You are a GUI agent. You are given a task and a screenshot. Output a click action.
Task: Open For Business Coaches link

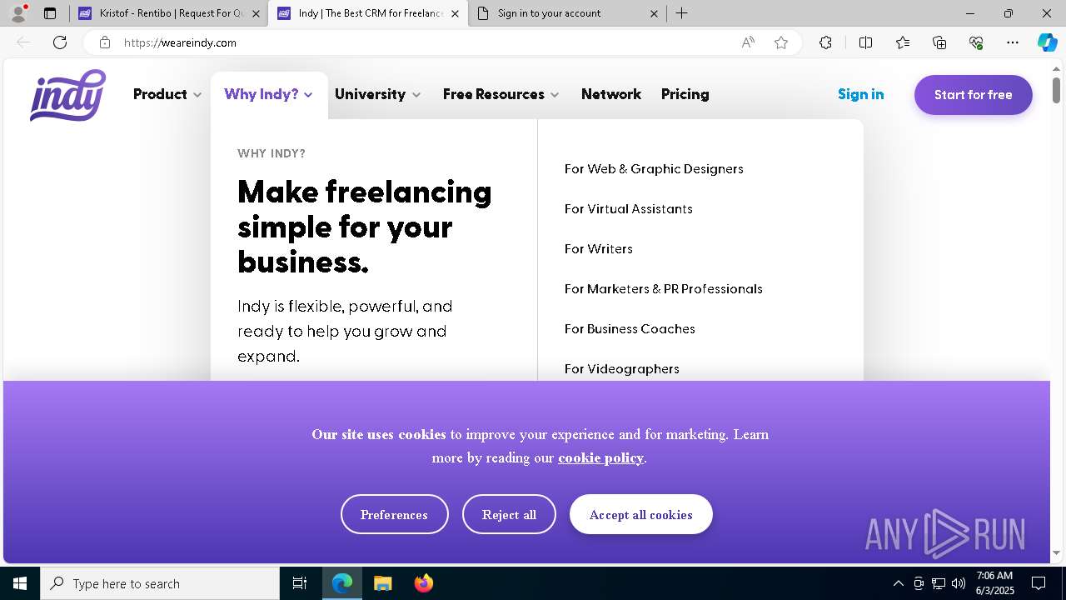630,328
